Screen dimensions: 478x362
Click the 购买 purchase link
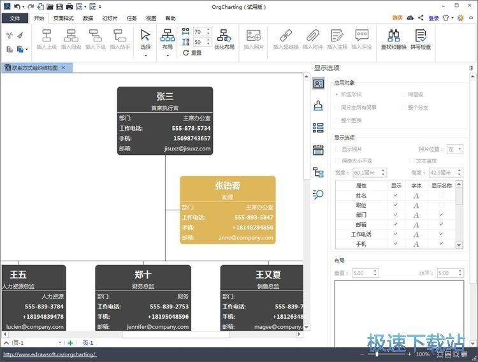coord(397,18)
